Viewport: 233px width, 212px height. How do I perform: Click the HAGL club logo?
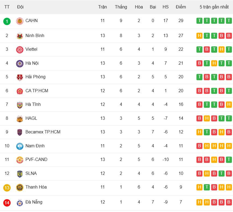point(20,119)
